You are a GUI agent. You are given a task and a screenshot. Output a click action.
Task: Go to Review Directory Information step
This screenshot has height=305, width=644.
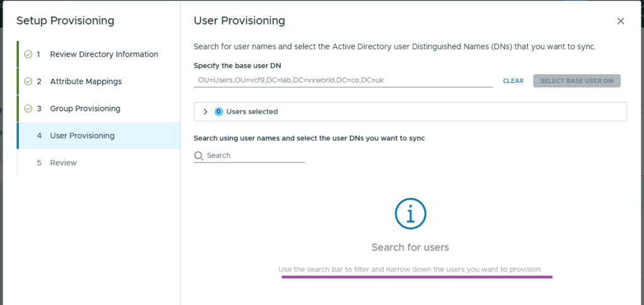click(104, 54)
